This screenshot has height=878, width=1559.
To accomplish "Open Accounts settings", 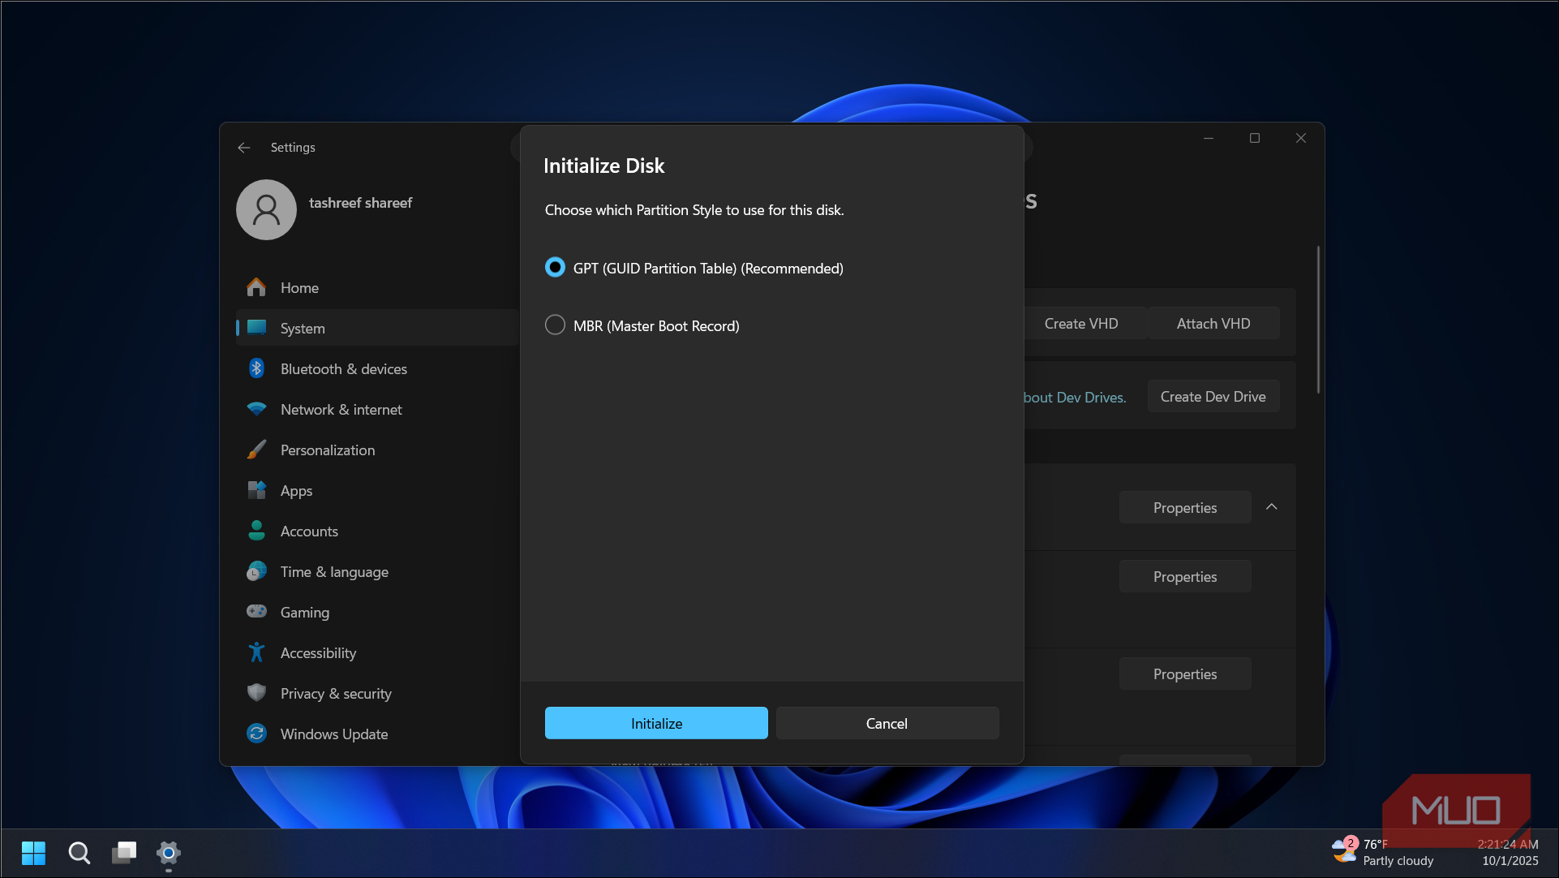I will coord(377,531).
